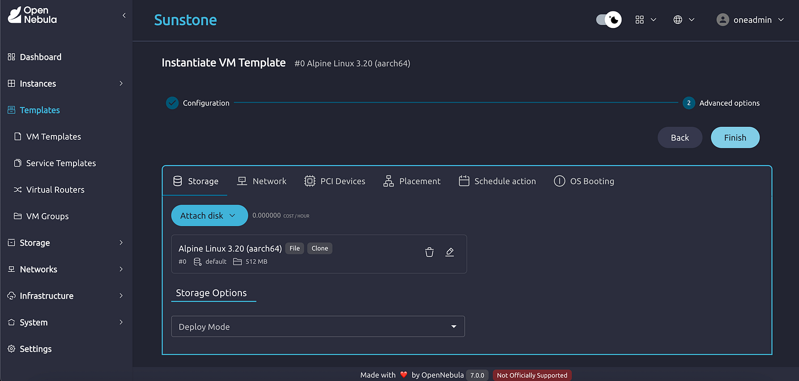Click the view selector grid icon
The image size is (799, 381).
640,20
